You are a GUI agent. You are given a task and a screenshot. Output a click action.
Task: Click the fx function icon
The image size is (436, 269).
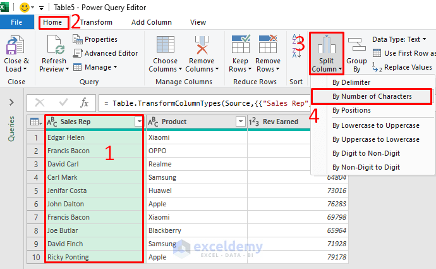84,103
